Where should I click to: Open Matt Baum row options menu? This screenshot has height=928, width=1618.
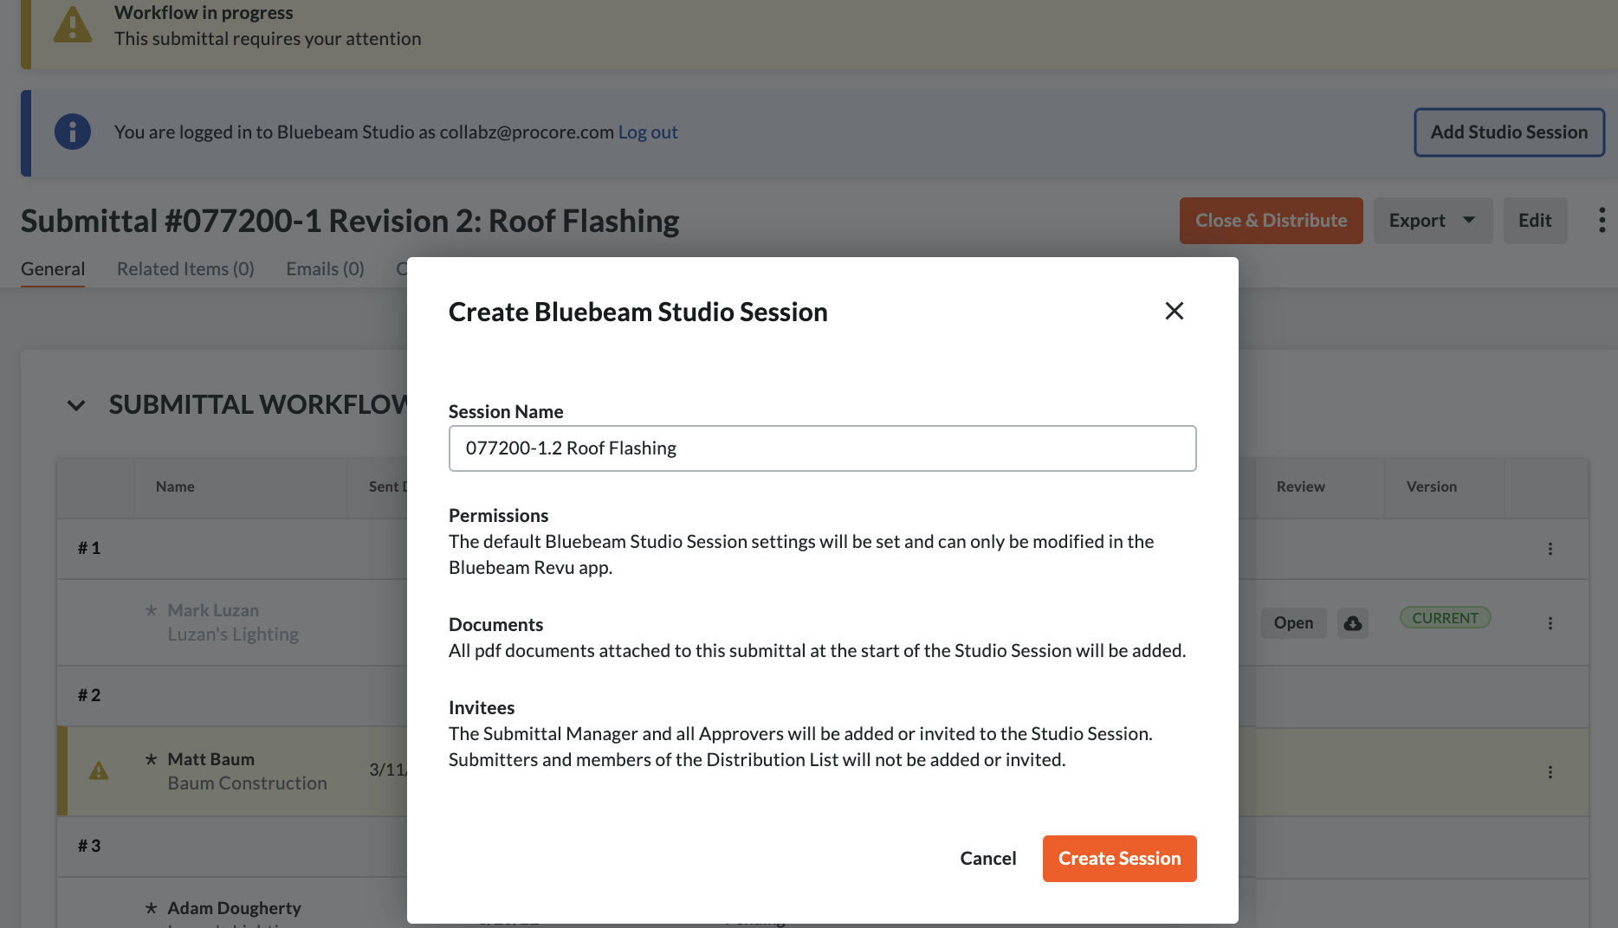coord(1550,772)
